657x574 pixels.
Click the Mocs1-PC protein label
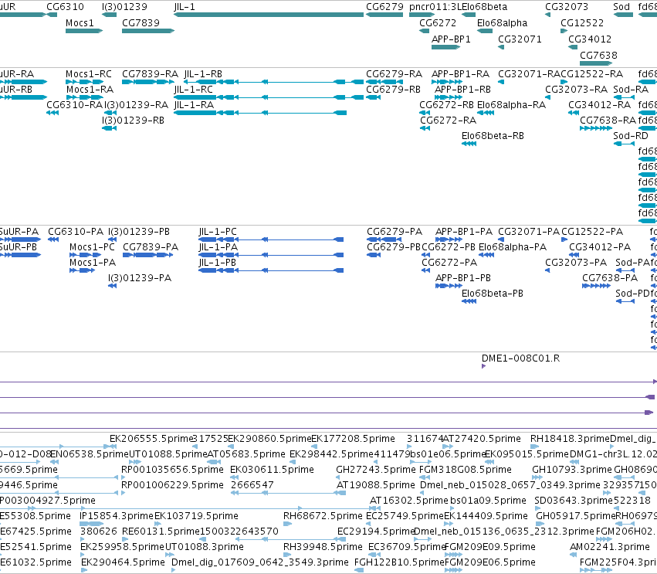(92, 247)
